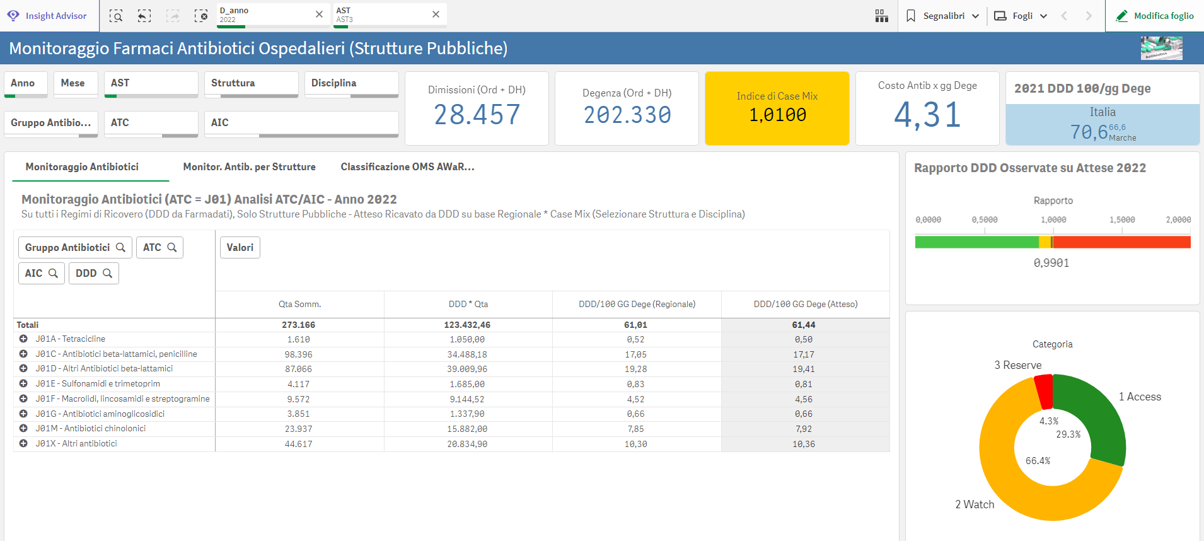Click the Rapporto gauge bar
1204x541 pixels.
[1053, 242]
